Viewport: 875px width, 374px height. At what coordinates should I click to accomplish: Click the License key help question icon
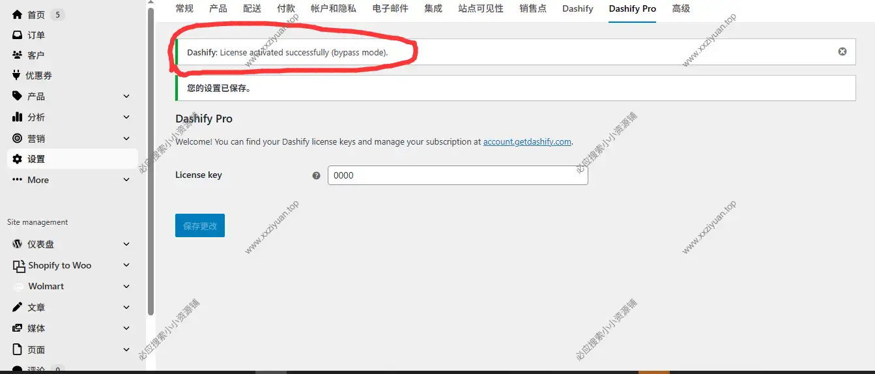point(316,175)
